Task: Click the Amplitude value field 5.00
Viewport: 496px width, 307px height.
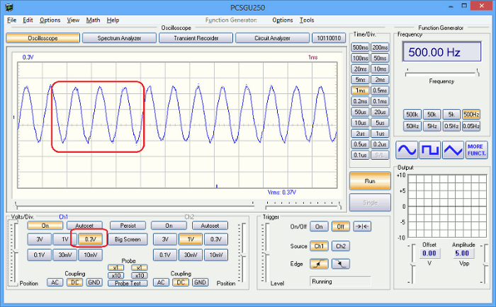Action: pyautogui.click(x=462, y=253)
